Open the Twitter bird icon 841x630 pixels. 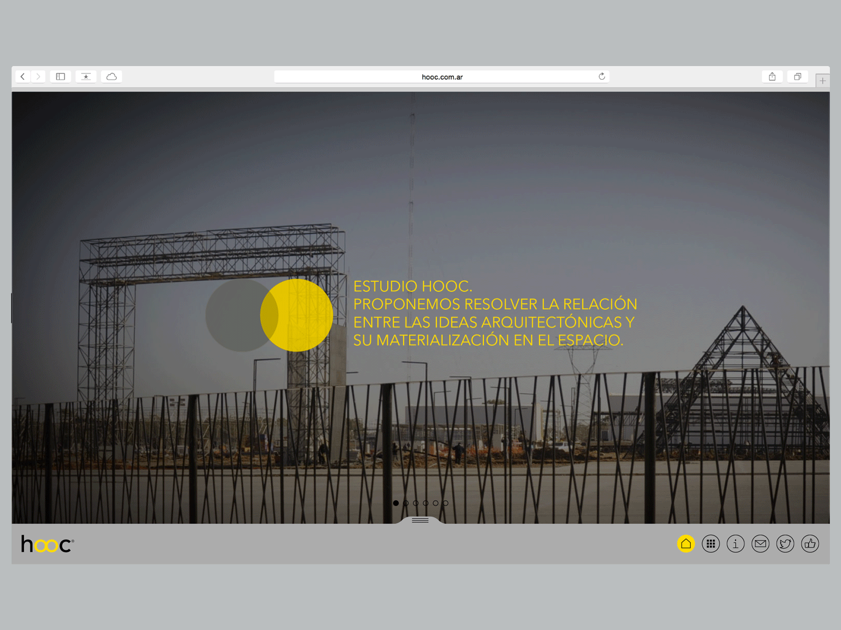785,544
